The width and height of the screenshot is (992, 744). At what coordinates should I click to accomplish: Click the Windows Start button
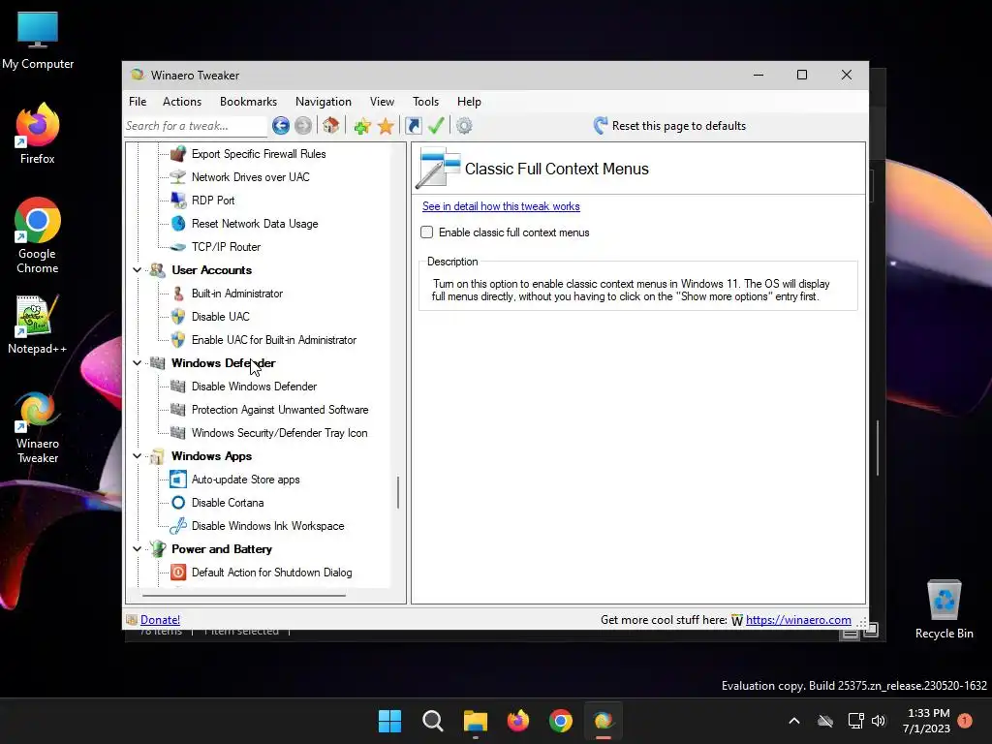click(389, 721)
